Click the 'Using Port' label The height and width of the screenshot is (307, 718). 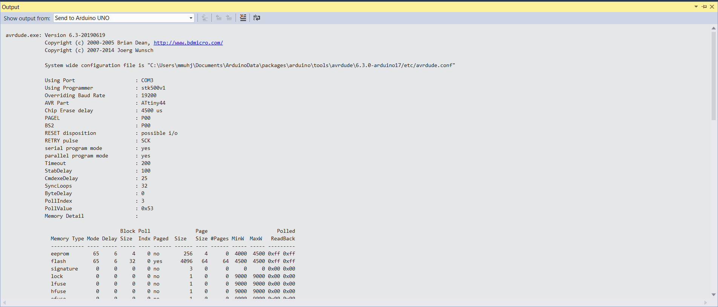[60, 80]
